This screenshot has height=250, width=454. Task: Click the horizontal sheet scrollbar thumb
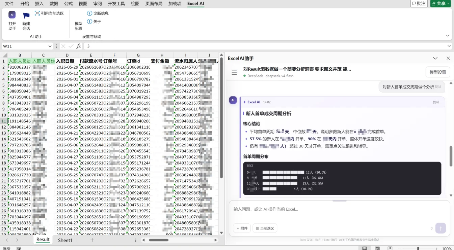pyautogui.click(x=159, y=240)
